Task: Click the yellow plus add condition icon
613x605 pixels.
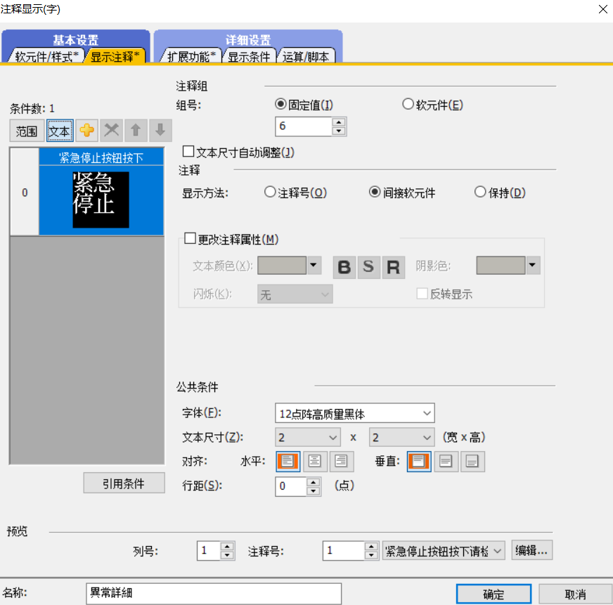Action: coord(86,131)
